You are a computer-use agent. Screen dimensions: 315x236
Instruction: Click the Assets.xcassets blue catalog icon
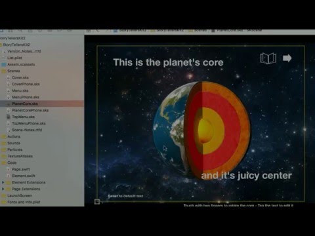point(4,64)
